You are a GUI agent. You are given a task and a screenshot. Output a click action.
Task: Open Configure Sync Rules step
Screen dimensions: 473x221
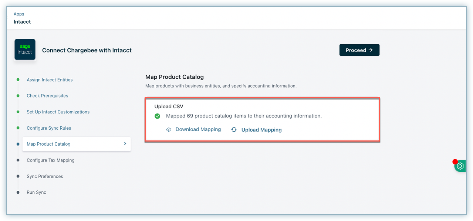click(49, 128)
